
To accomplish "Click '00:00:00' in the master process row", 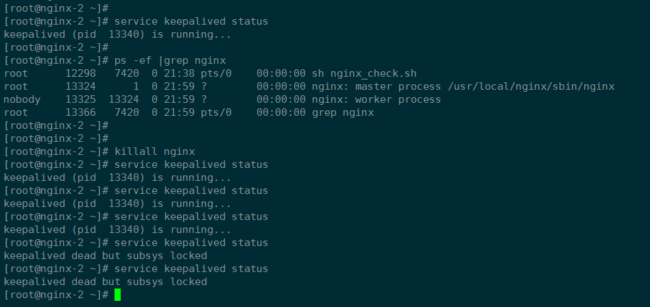I will (280, 86).
